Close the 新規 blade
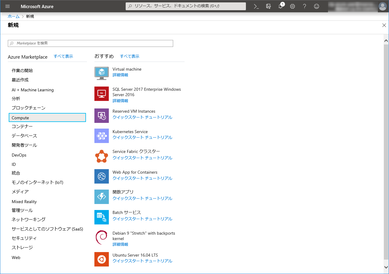Screen dimensions: 389x274 coord(384,25)
